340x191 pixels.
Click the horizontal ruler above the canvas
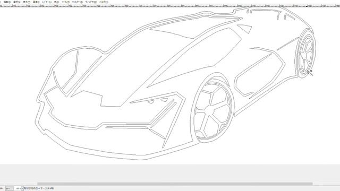[170, 5]
